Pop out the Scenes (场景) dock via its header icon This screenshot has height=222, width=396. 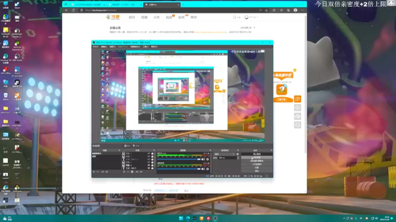[119, 150]
